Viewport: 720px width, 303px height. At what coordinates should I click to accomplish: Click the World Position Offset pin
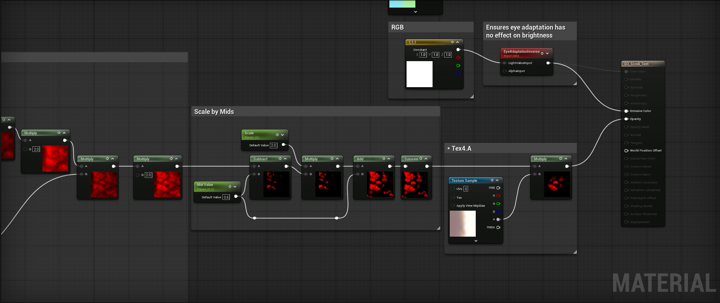click(x=626, y=151)
